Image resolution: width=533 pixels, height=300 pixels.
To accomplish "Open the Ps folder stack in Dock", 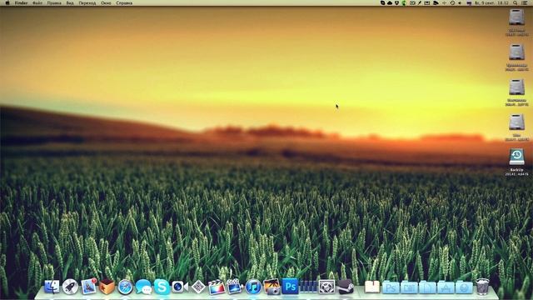I will click(x=391, y=287).
